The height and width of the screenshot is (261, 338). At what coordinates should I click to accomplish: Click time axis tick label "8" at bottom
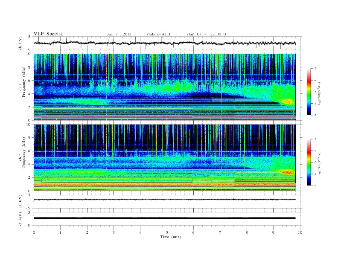click(247, 232)
